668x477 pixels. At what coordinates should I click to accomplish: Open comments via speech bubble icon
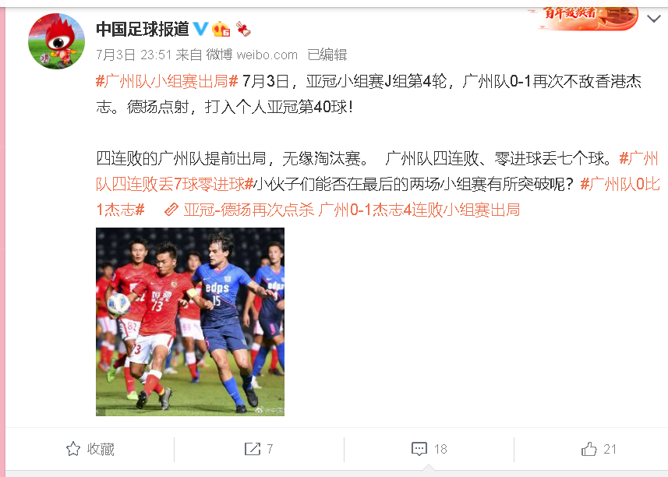coord(419,449)
